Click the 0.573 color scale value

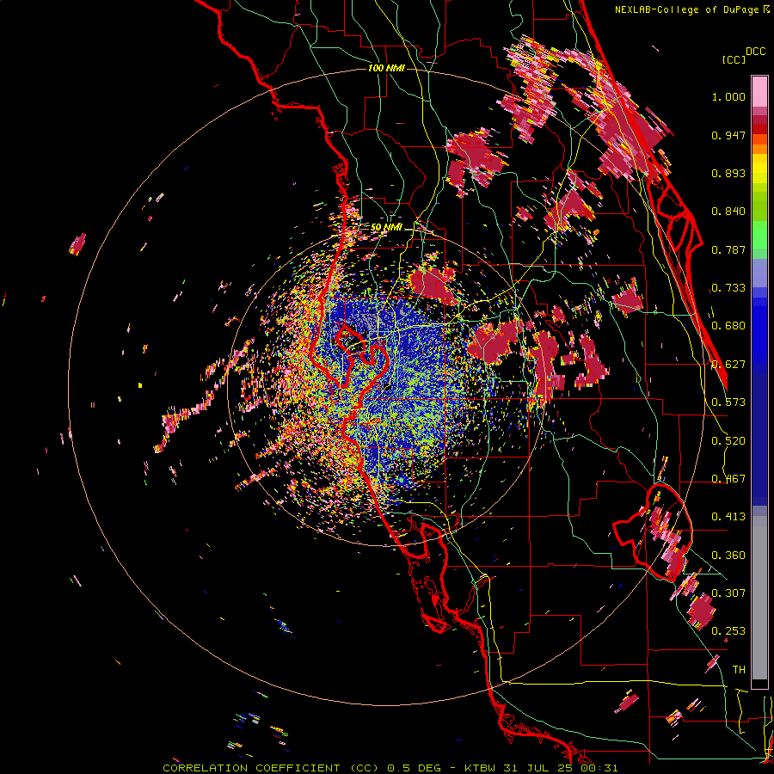728,402
